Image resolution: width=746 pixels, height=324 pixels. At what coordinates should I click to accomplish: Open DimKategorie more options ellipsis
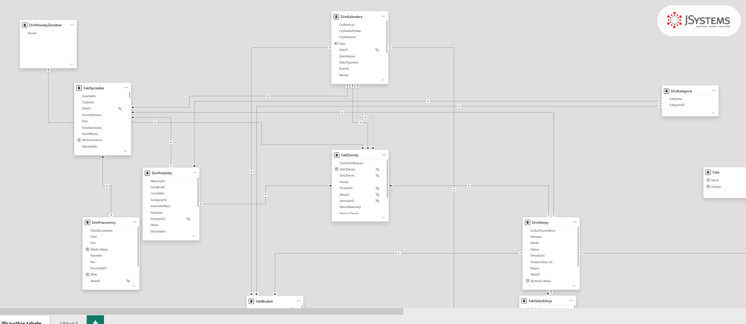click(714, 91)
